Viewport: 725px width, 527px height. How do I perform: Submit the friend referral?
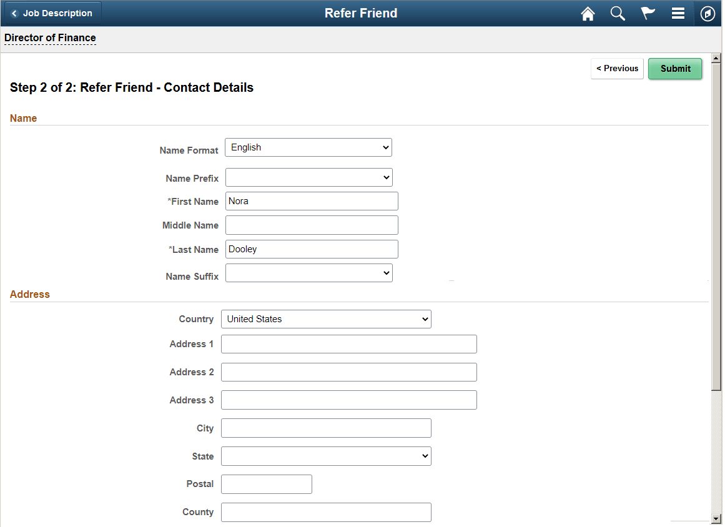[x=675, y=69]
